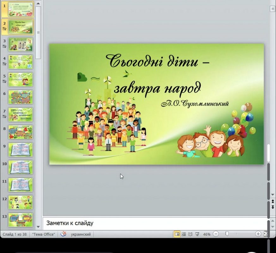Screen dimensions: 276x253
Task: Click zoom out minus button
Action: (216, 234)
